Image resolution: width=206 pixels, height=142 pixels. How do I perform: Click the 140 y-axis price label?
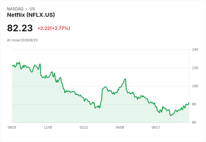point(195,49)
